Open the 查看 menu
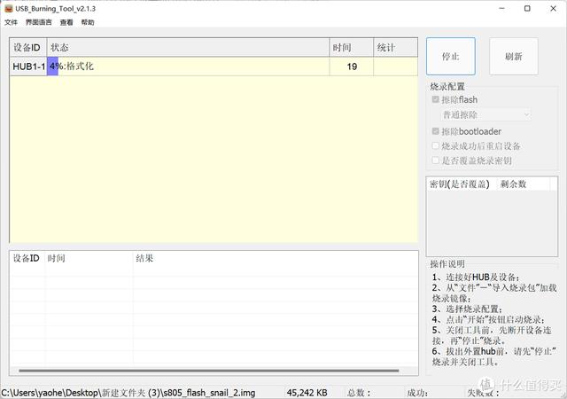 pos(66,22)
